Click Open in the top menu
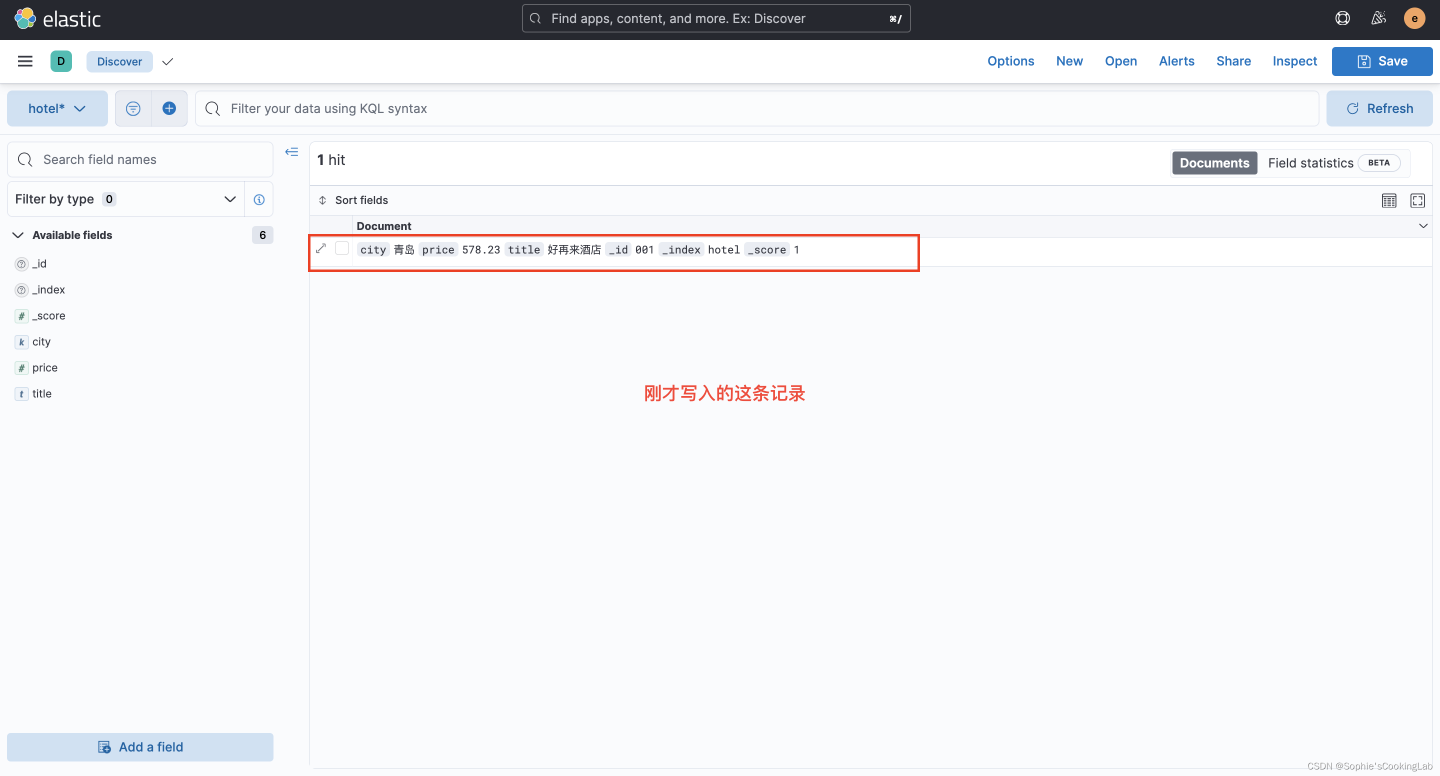Image resolution: width=1440 pixels, height=776 pixels. tap(1120, 61)
